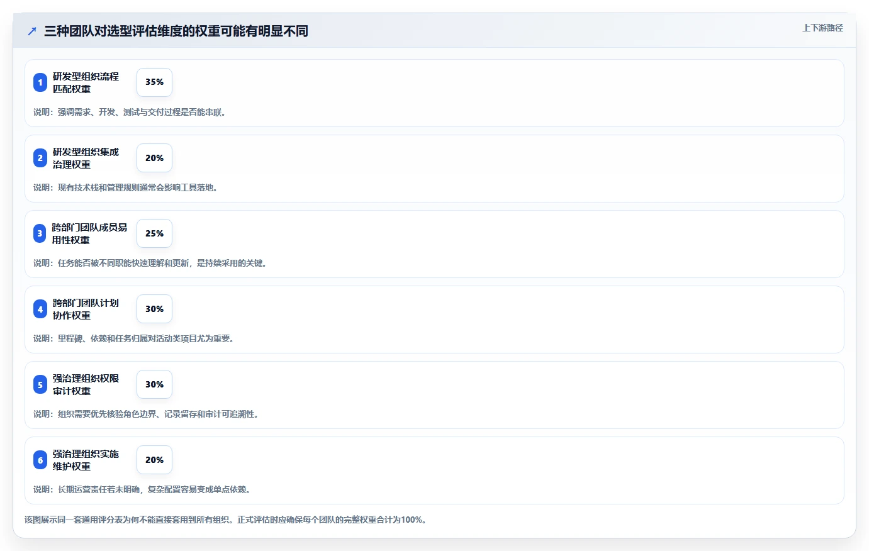The width and height of the screenshot is (869, 551).
Task: Click the note about 任务能否被不同职能快速理解和更新
Action: (150, 263)
